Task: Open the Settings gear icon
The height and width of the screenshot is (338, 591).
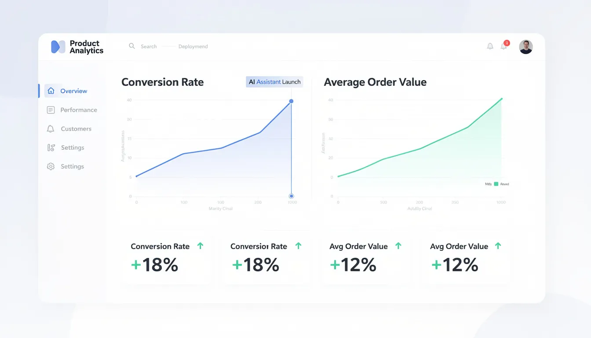Action: pyautogui.click(x=50, y=166)
